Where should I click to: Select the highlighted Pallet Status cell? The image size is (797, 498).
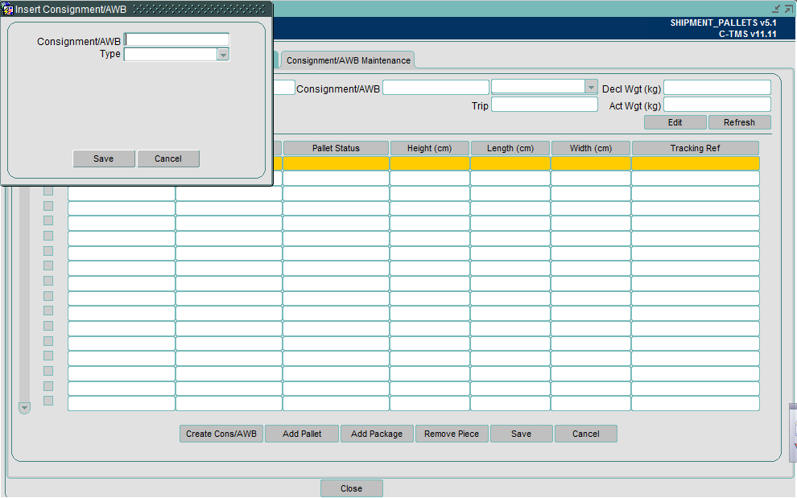(336, 163)
